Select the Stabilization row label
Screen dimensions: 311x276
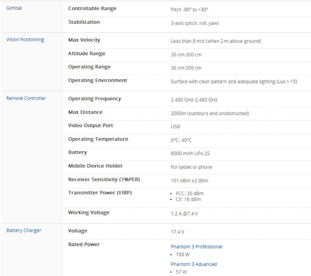click(x=84, y=22)
